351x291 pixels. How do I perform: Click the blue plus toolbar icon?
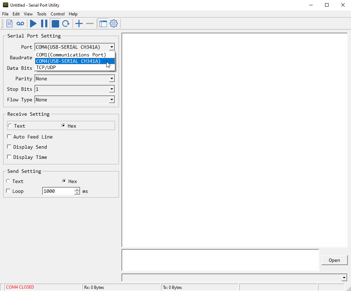(x=79, y=23)
